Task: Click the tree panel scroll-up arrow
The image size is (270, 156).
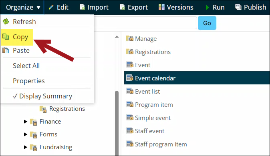Action: coord(117,37)
